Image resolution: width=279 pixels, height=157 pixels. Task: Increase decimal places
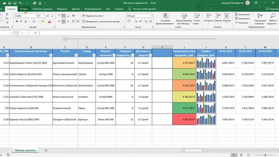[x=146, y=21]
